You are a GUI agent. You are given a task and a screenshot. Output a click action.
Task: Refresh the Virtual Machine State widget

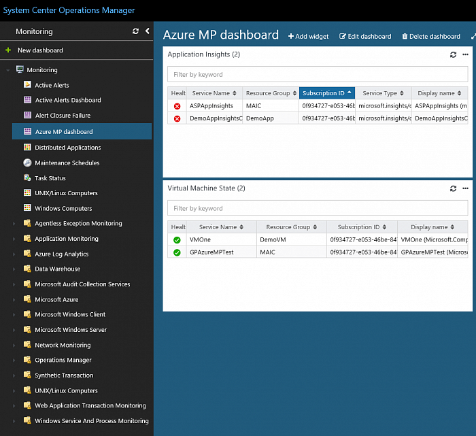pyautogui.click(x=454, y=188)
